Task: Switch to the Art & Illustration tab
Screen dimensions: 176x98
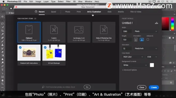Action: coord(94,12)
